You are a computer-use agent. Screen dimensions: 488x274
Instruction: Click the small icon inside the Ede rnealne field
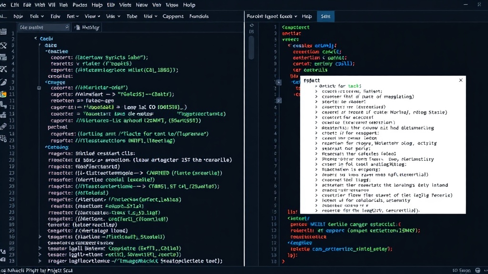coord(67,27)
